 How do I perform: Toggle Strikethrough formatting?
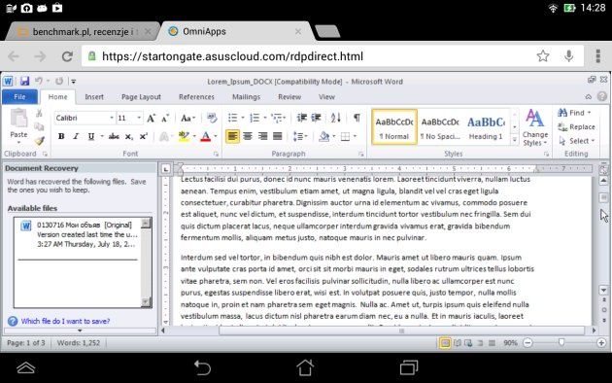(x=114, y=136)
